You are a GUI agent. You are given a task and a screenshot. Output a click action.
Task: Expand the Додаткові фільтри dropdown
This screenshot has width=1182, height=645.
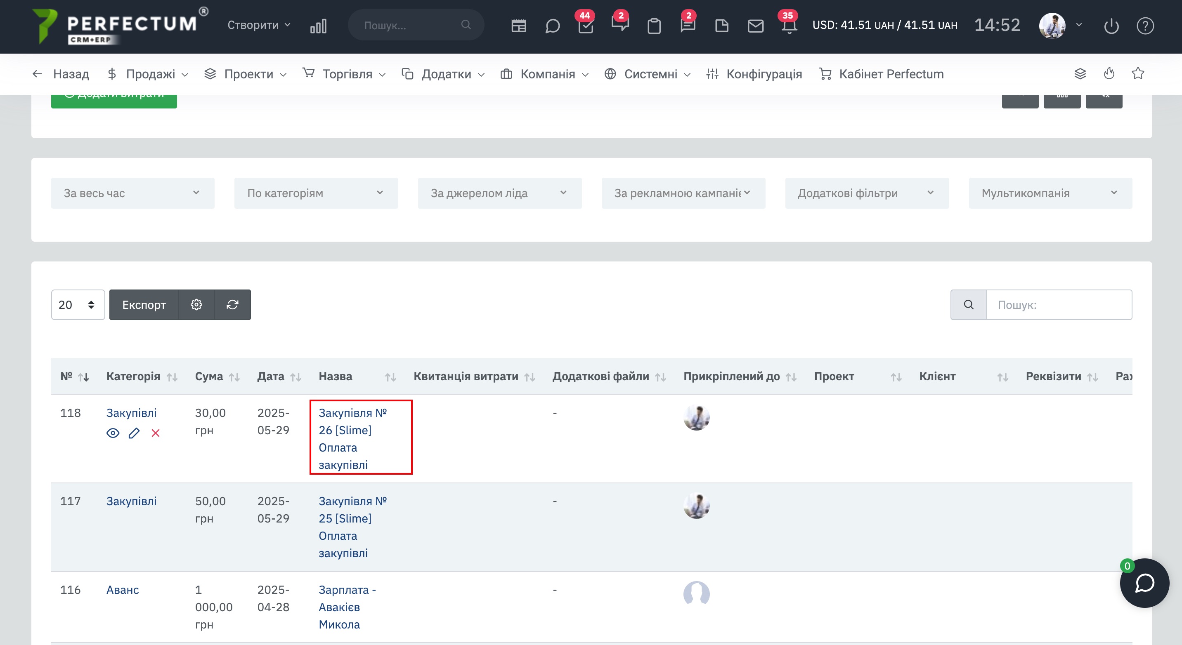867,193
